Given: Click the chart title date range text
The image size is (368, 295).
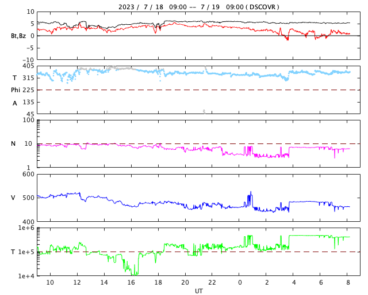Looking at the screenshot, I should 198,7.
